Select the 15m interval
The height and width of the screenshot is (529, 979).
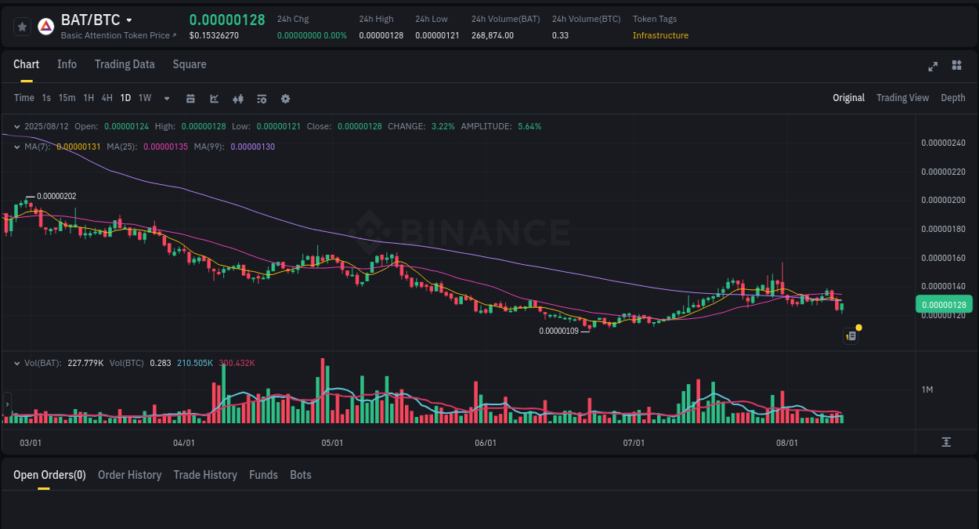click(67, 98)
